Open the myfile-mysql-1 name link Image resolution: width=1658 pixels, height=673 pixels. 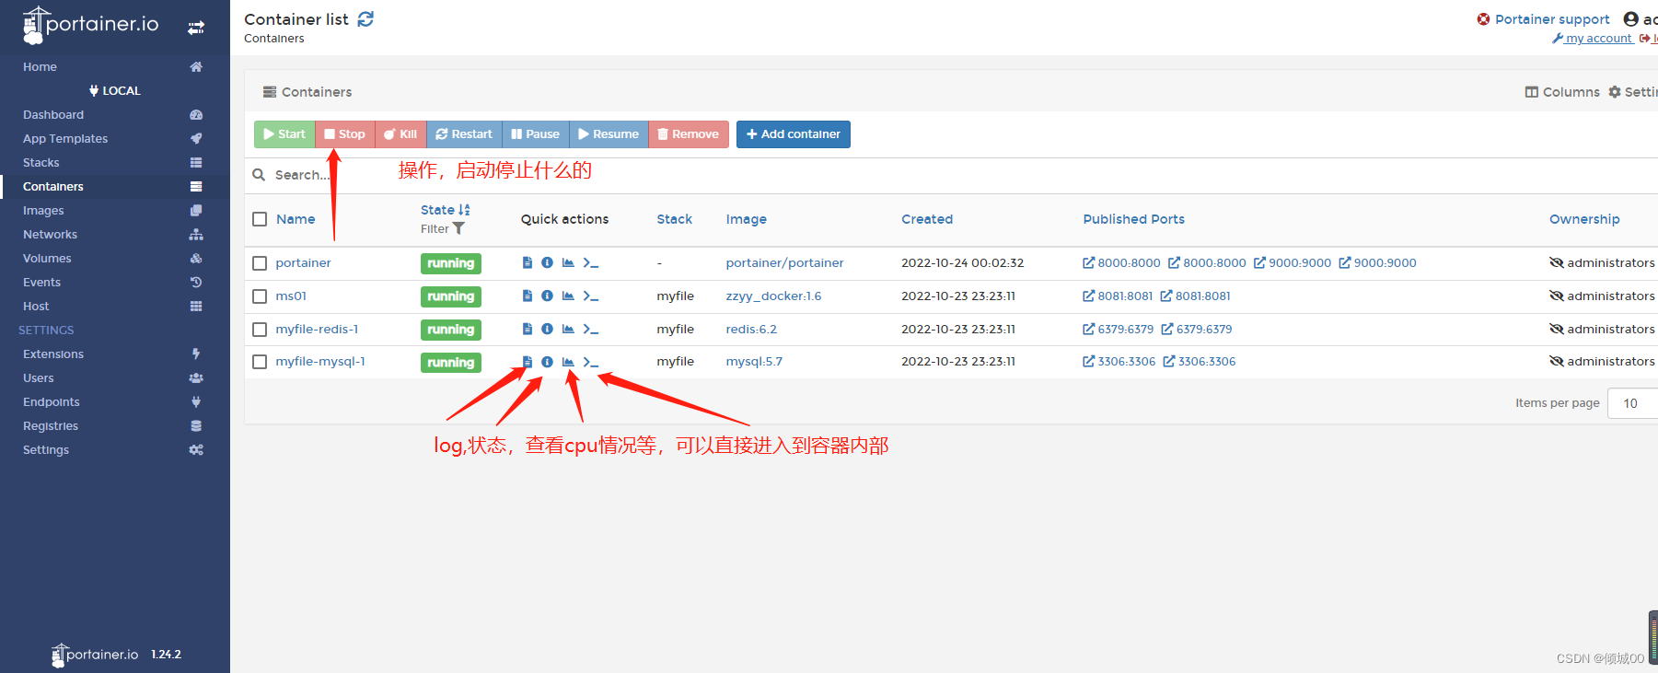point(320,362)
